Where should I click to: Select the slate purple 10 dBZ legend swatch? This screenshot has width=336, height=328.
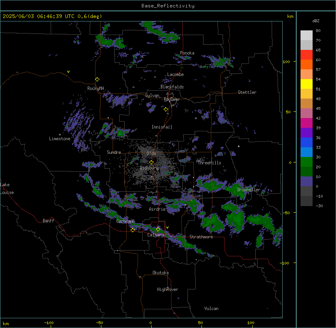pyautogui.click(x=306, y=182)
